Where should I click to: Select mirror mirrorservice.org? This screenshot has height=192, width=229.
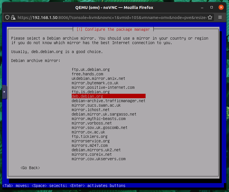(x=91, y=141)
